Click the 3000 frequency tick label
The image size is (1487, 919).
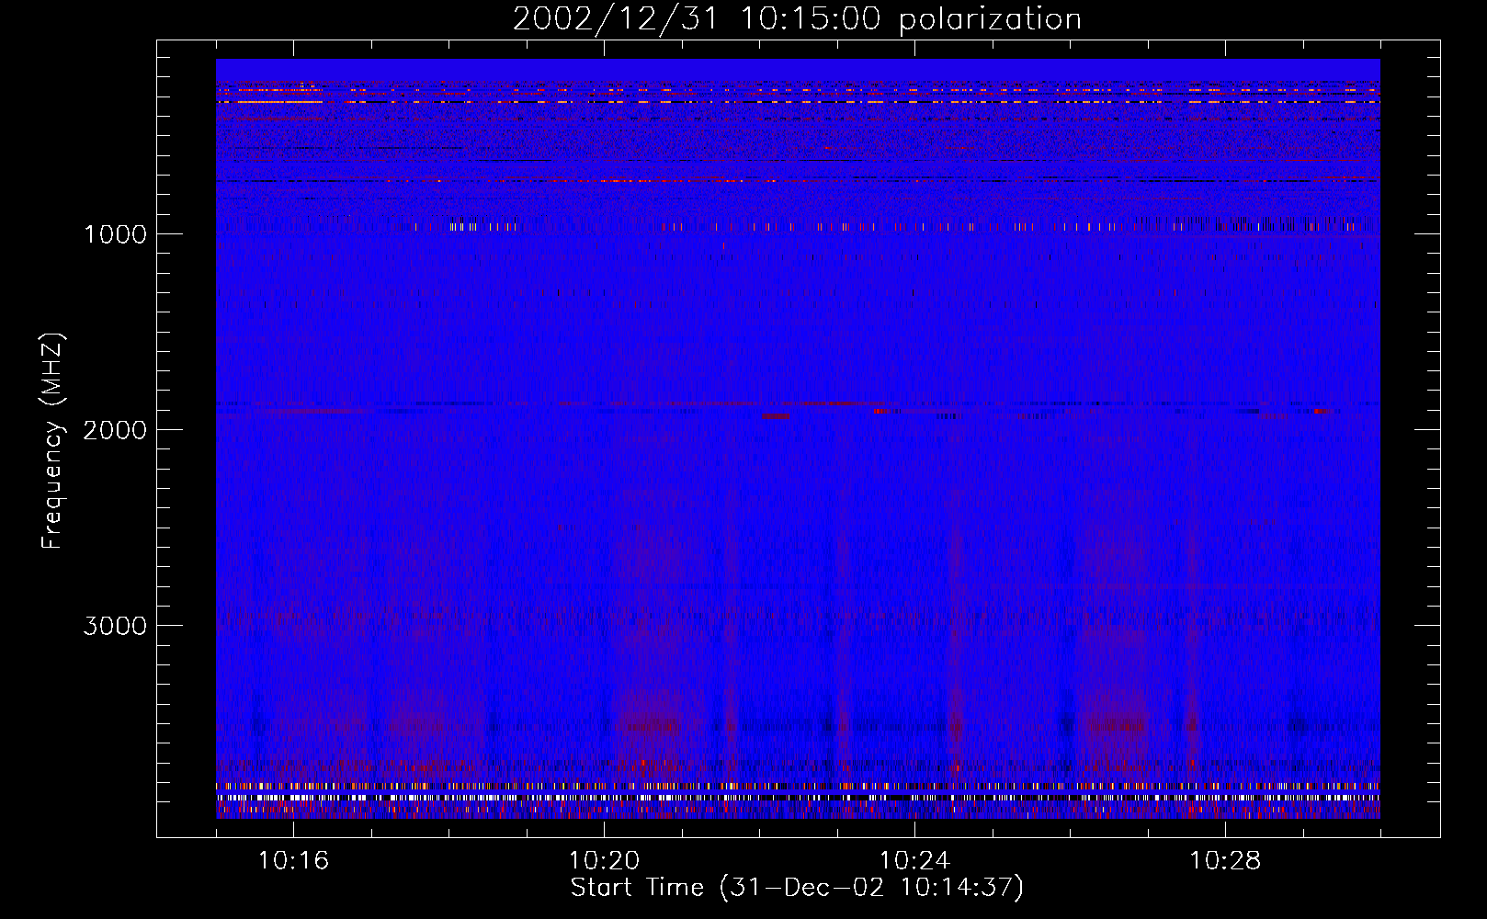pyautogui.click(x=115, y=626)
